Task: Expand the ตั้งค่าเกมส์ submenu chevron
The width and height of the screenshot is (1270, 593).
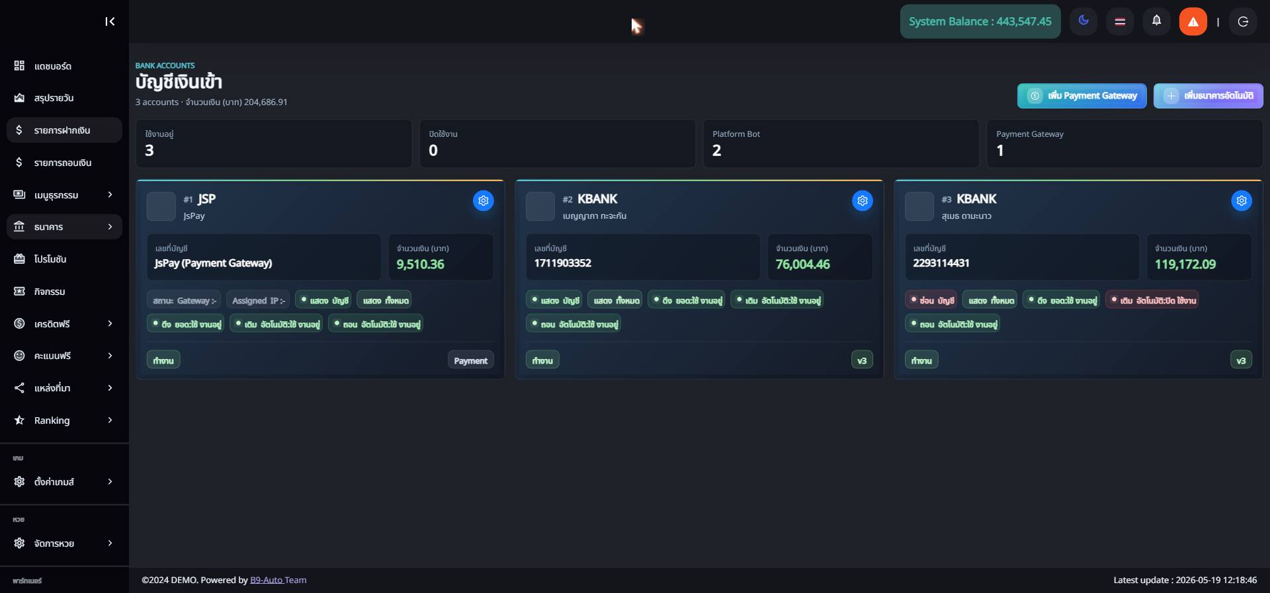Action: (110, 481)
